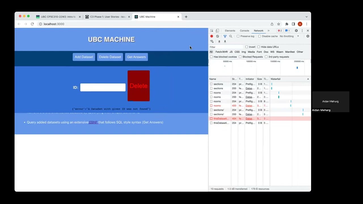Tick the checkbox of the red rooms request
The width and height of the screenshot is (363, 204).
pos(211,106)
